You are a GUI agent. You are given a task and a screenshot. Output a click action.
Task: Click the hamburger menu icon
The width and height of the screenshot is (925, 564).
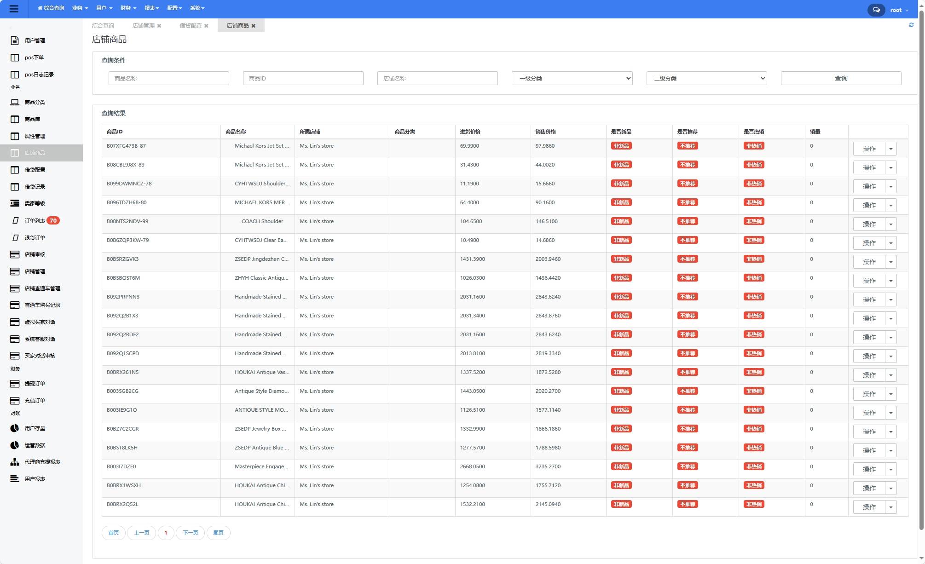click(x=14, y=9)
